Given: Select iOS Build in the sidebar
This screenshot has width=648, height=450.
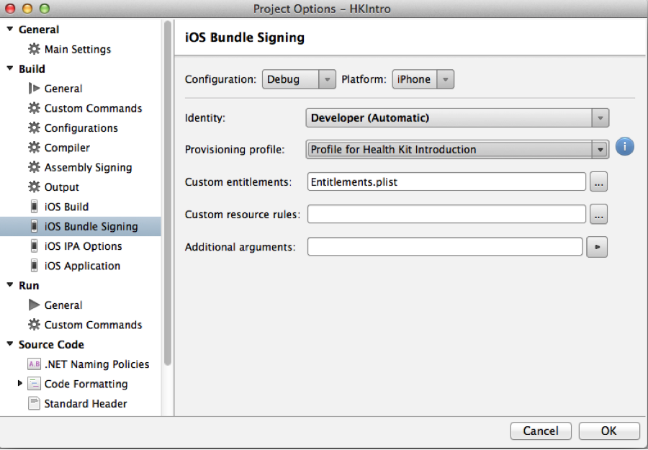Looking at the screenshot, I should click(66, 207).
